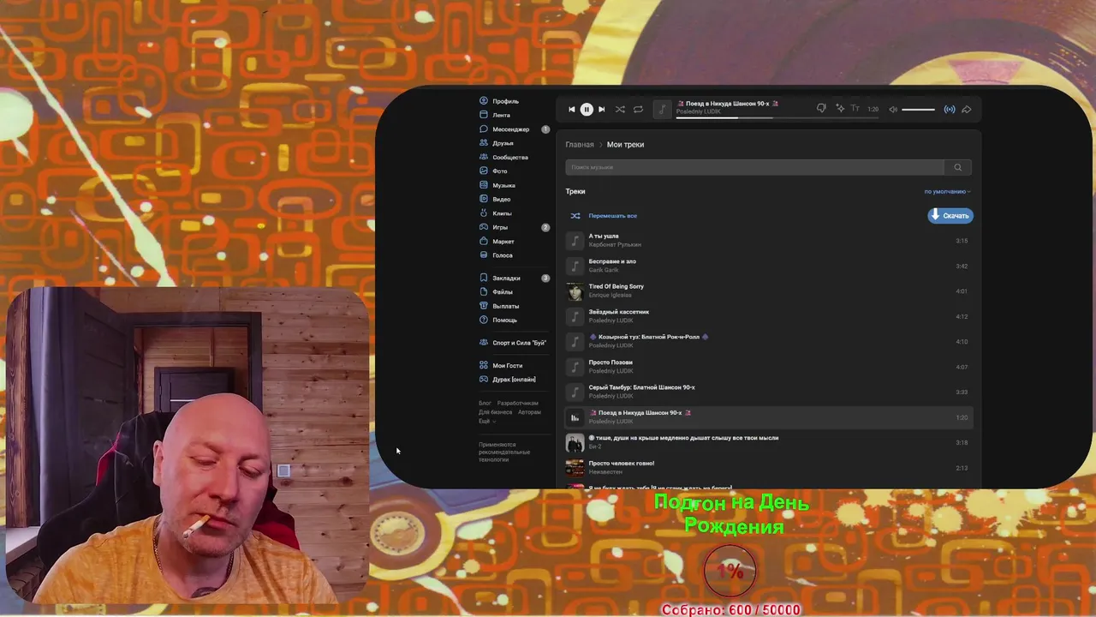1096x617 pixels.
Task: Click the Маркет bag icon
Action: click(484, 242)
